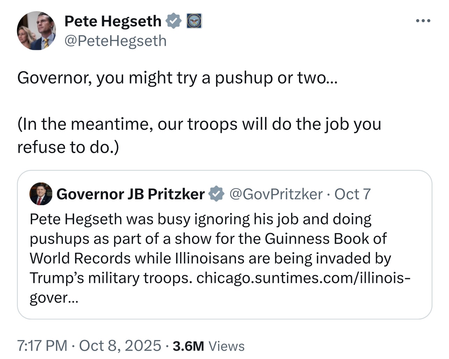Click the blue verified badge beside Pete Hegseth
The image size is (449, 359).
click(x=173, y=21)
